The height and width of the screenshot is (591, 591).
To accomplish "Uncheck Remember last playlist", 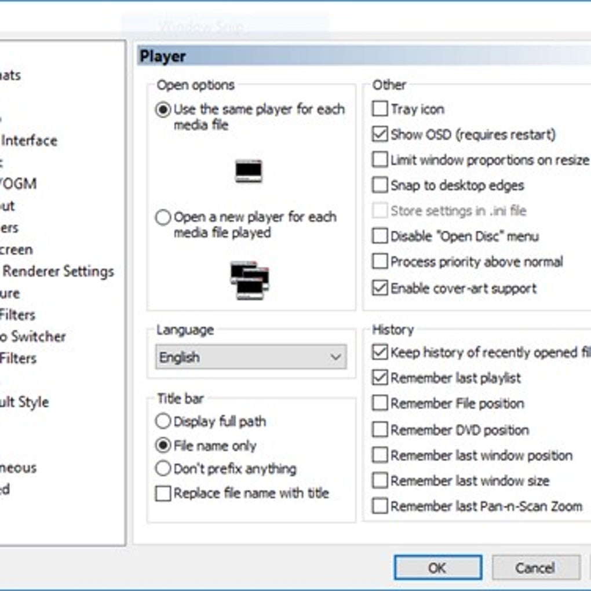I will tap(380, 378).
